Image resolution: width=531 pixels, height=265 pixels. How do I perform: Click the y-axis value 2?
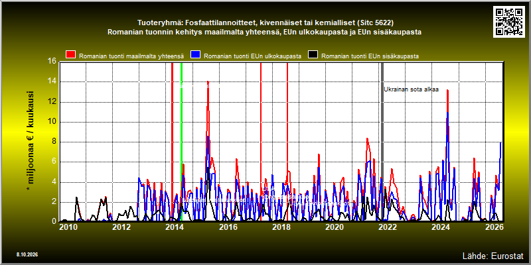click(54, 202)
